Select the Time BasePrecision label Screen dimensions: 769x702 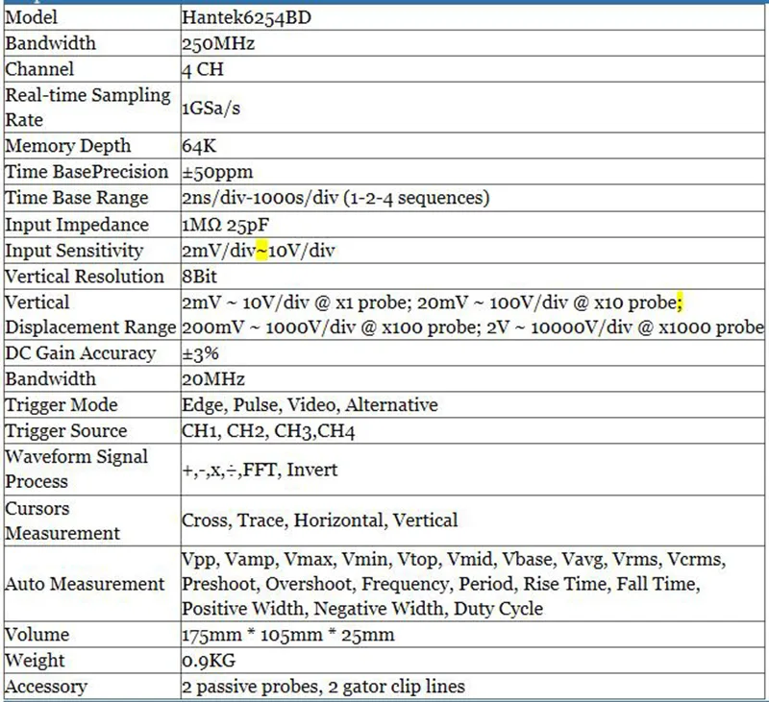[x=87, y=172]
